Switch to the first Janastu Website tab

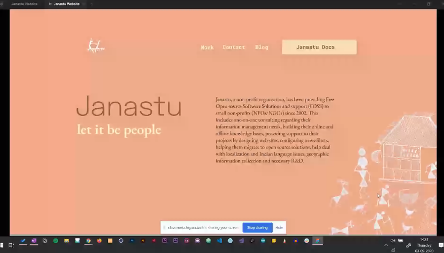[x=24, y=4]
